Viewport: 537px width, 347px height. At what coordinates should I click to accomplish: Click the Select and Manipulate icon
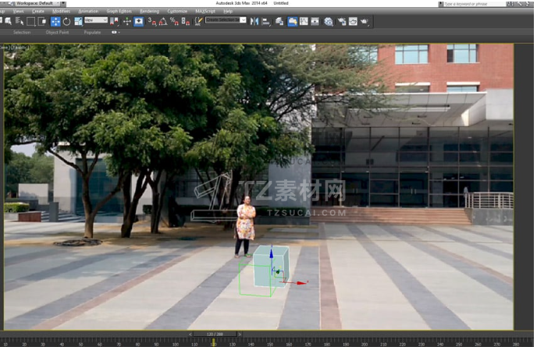click(x=127, y=22)
